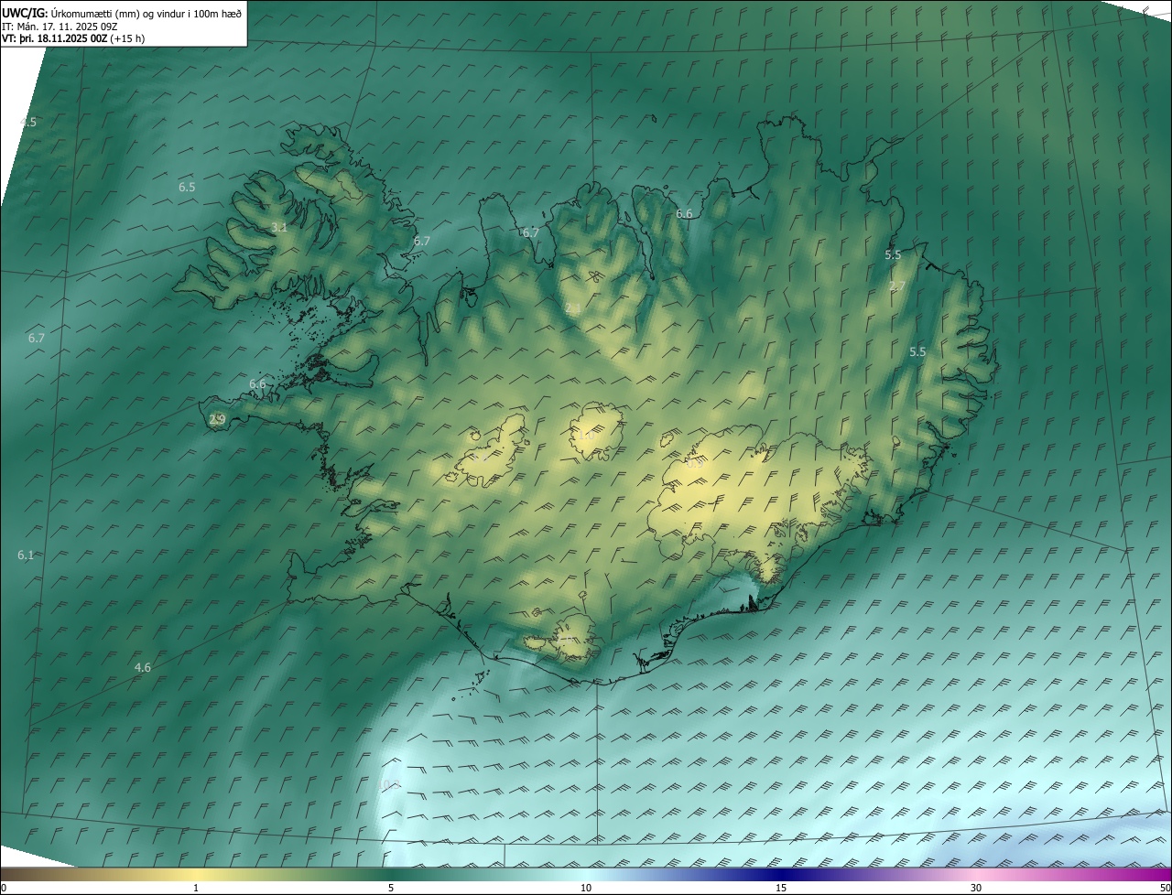Click the 'UWC/IG: Úrkomumætti (mm)' title line
Viewport: 1172px width, 895px height.
pos(122,14)
